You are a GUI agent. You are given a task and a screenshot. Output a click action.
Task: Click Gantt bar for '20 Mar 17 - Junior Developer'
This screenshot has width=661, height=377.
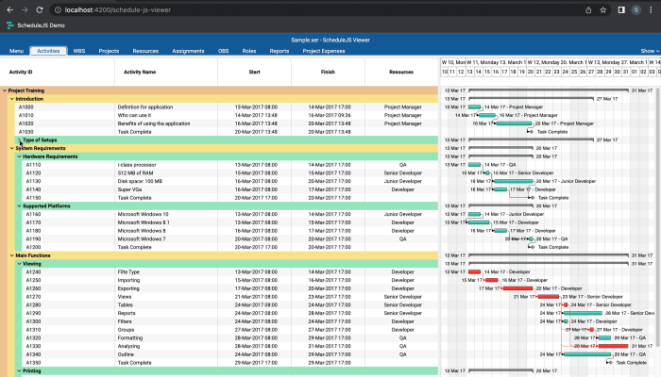pyautogui.click(x=513, y=181)
